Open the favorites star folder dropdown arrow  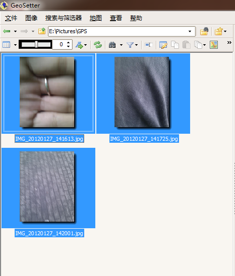tap(225, 31)
